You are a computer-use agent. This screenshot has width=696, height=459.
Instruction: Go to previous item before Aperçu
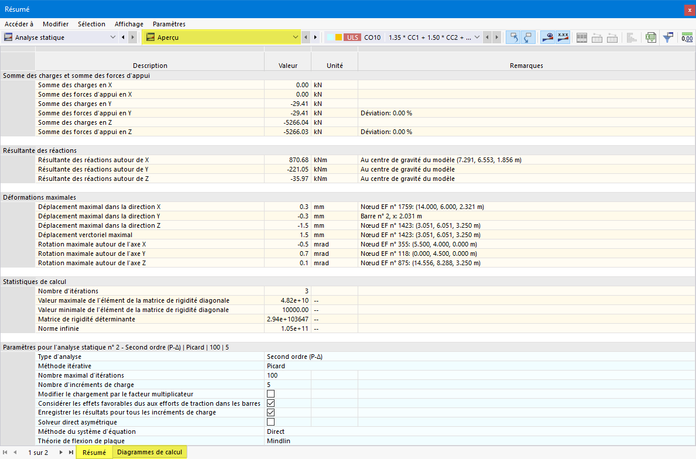tap(306, 37)
